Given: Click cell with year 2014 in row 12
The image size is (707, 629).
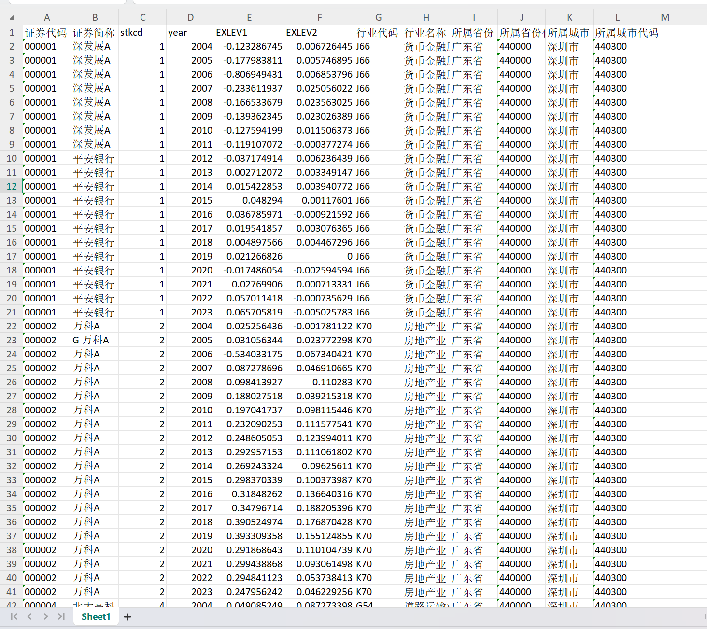Looking at the screenshot, I should click(x=190, y=186).
